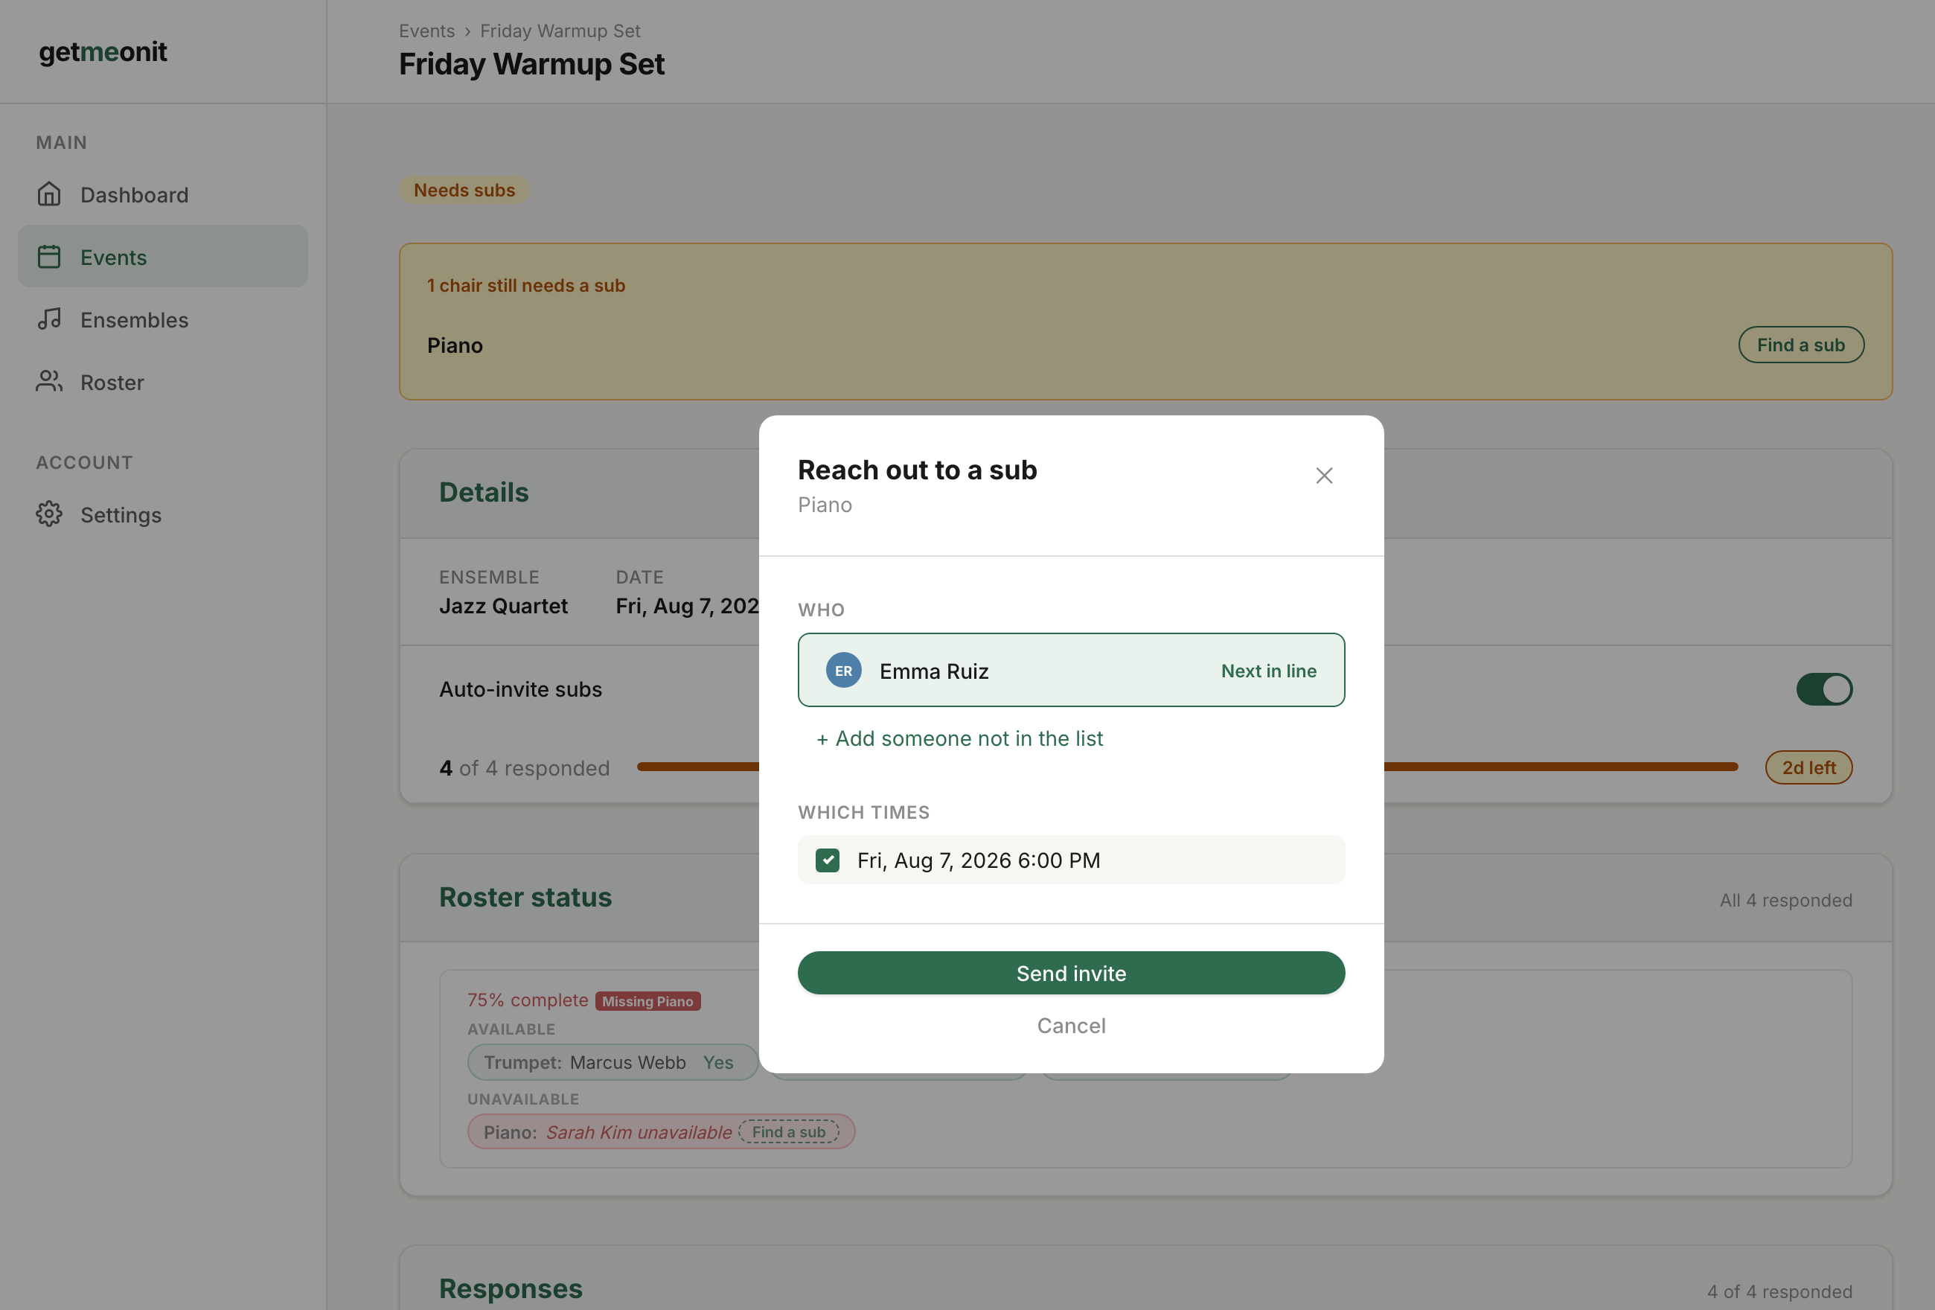This screenshot has height=1310, width=1935.
Task: Uncheck the Fri, Aug 7, 2026 6:00 PM checkbox
Action: click(x=827, y=860)
